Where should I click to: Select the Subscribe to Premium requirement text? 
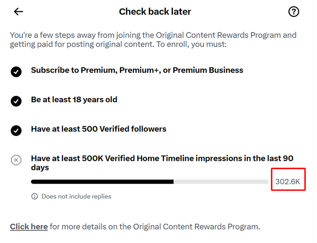137,70
